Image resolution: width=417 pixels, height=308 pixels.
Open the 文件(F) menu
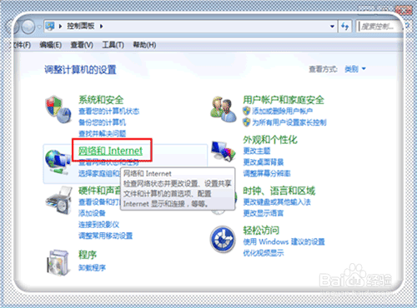[x=23, y=45]
